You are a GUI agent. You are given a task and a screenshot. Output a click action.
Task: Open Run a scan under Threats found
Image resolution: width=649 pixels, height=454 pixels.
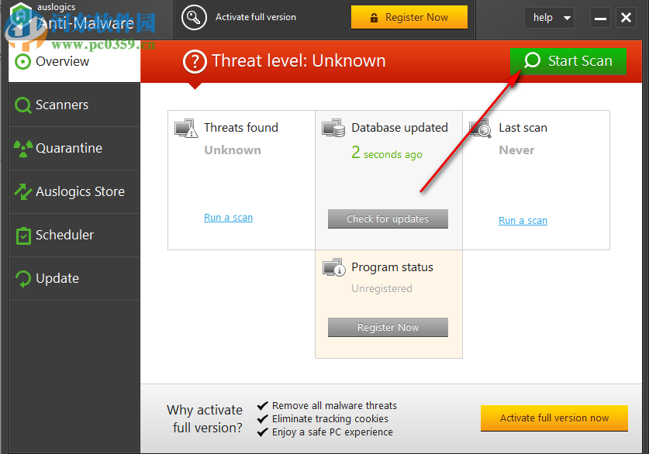(228, 218)
